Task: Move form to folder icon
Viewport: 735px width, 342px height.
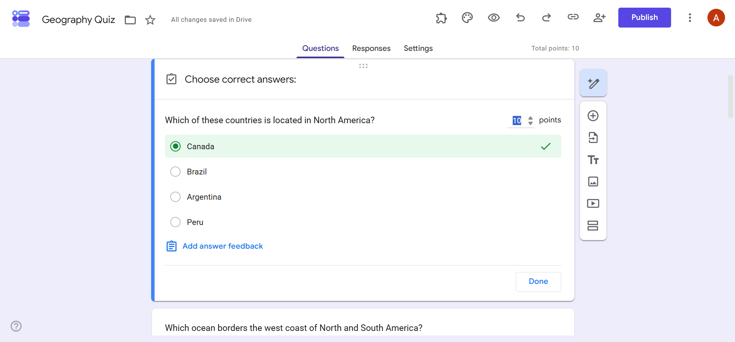Action: coord(130,20)
